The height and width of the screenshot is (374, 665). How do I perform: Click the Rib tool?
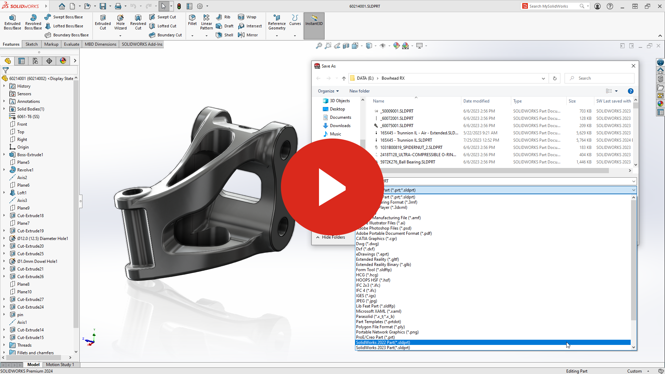[223, 17]
